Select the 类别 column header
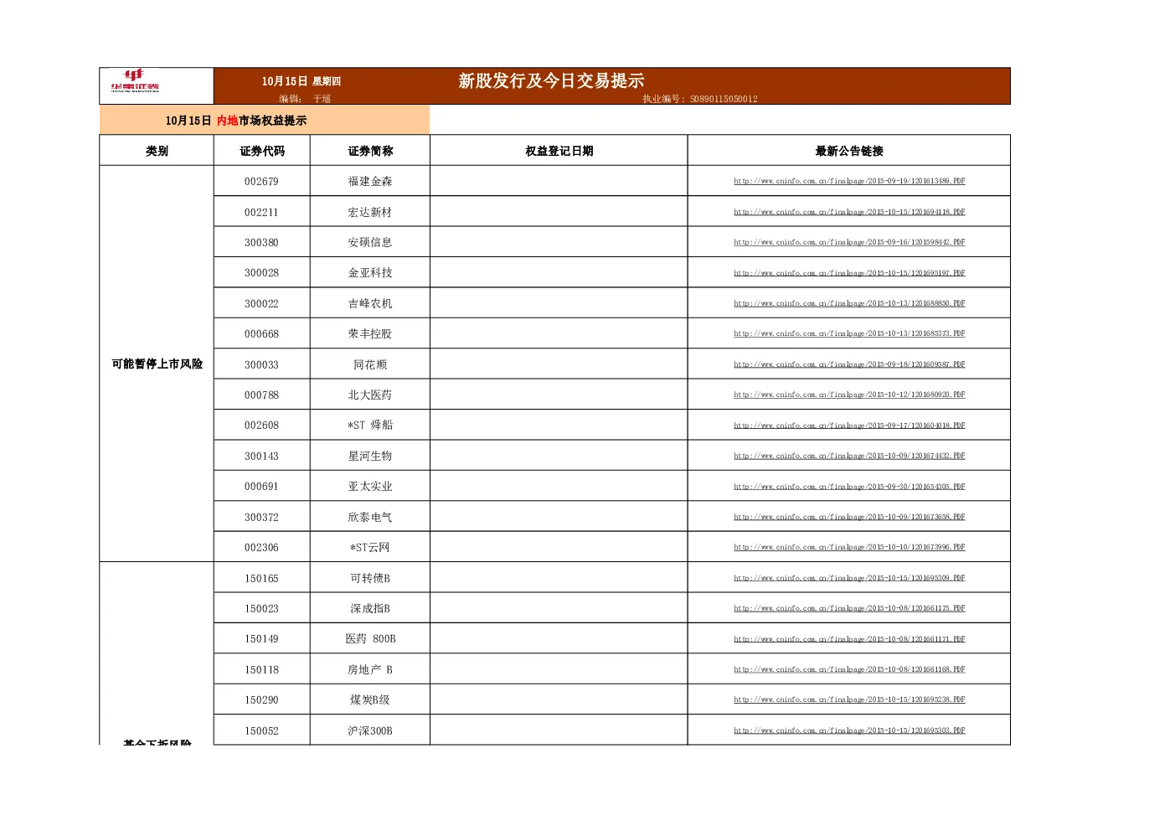This screenshot has height=831, width=1175. tap(157, 151)
